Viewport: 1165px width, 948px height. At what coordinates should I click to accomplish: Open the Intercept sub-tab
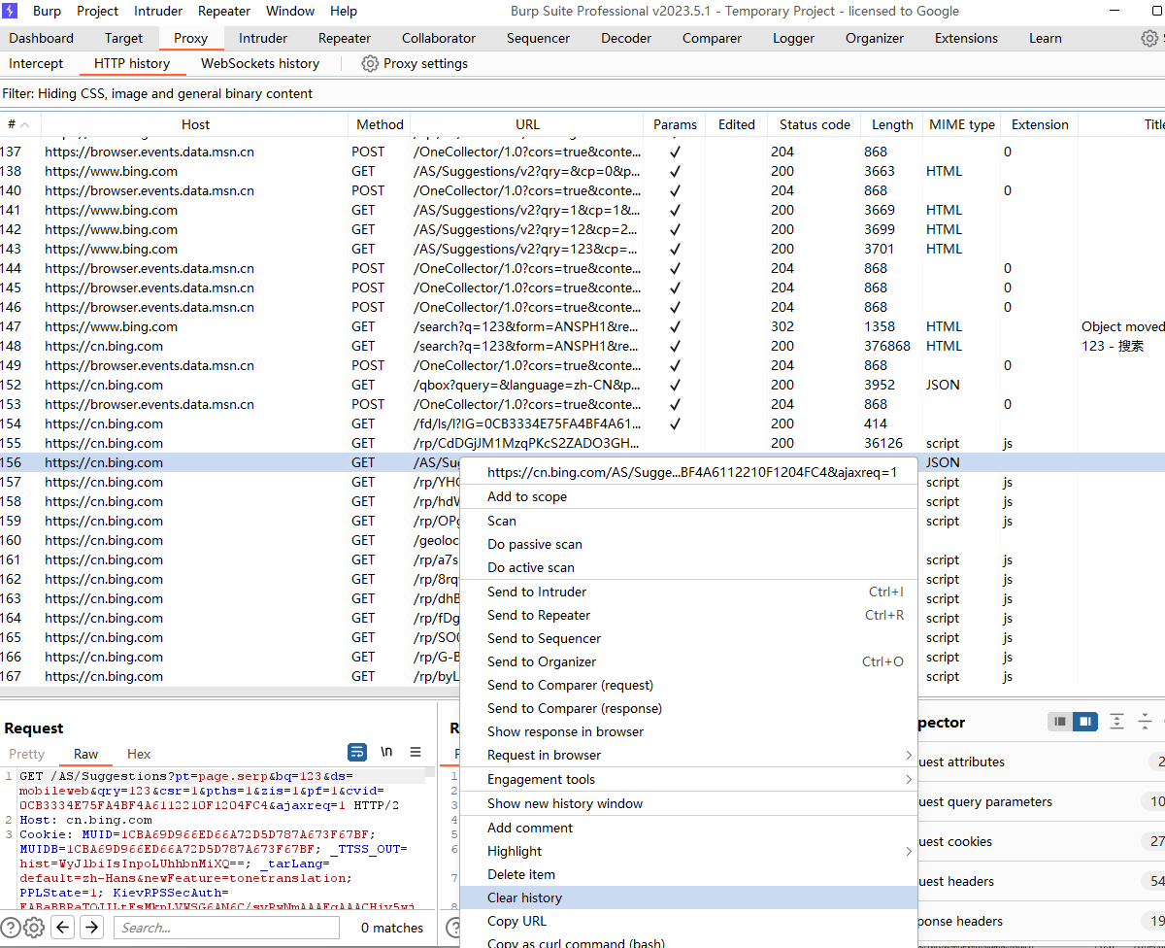click(36, 63)
